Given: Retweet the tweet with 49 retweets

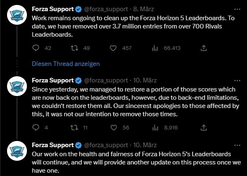Looking at the screenshot, I should click(74, 48).
